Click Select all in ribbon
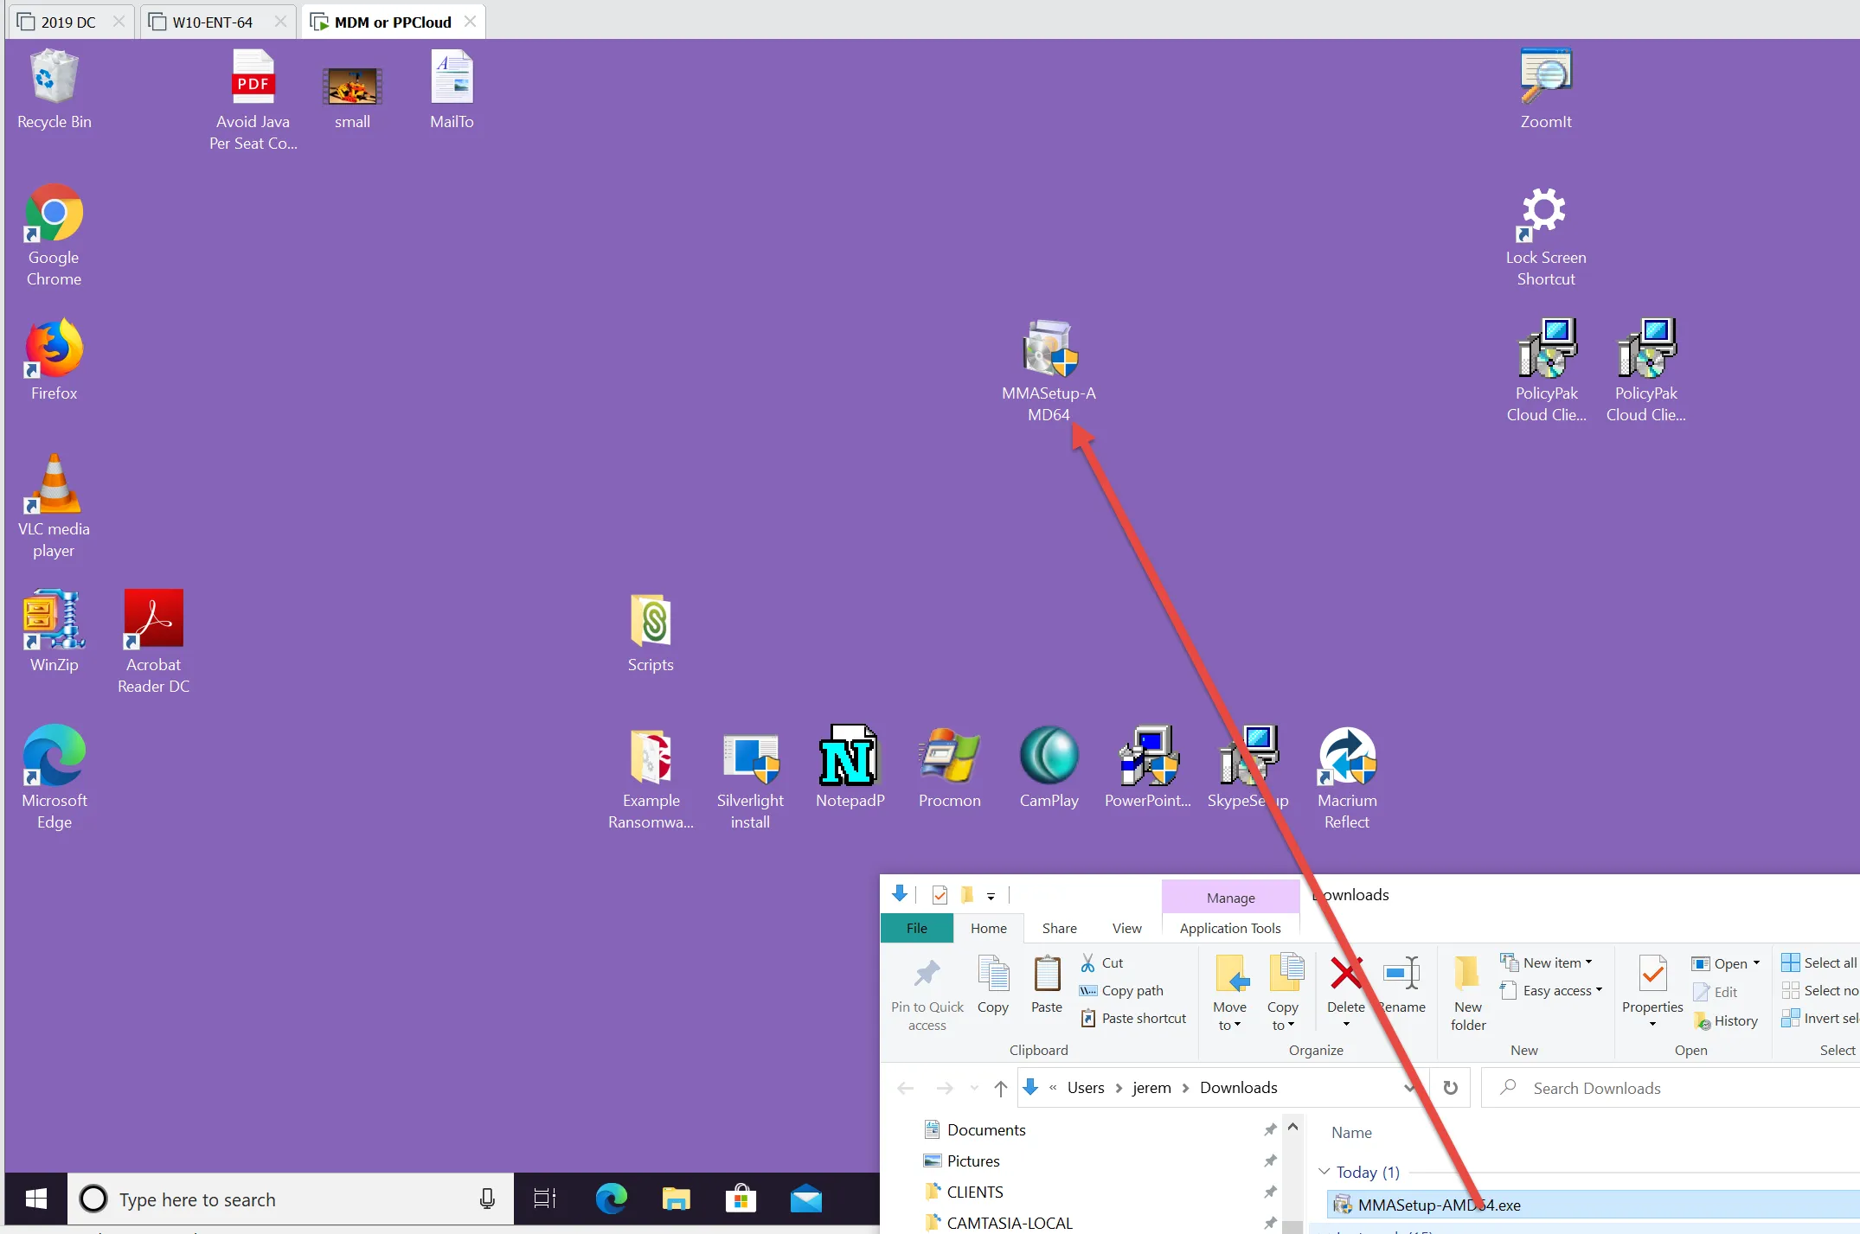Image resolution: width=1860 pixels, height=1234 pixels. (1819, 962)
